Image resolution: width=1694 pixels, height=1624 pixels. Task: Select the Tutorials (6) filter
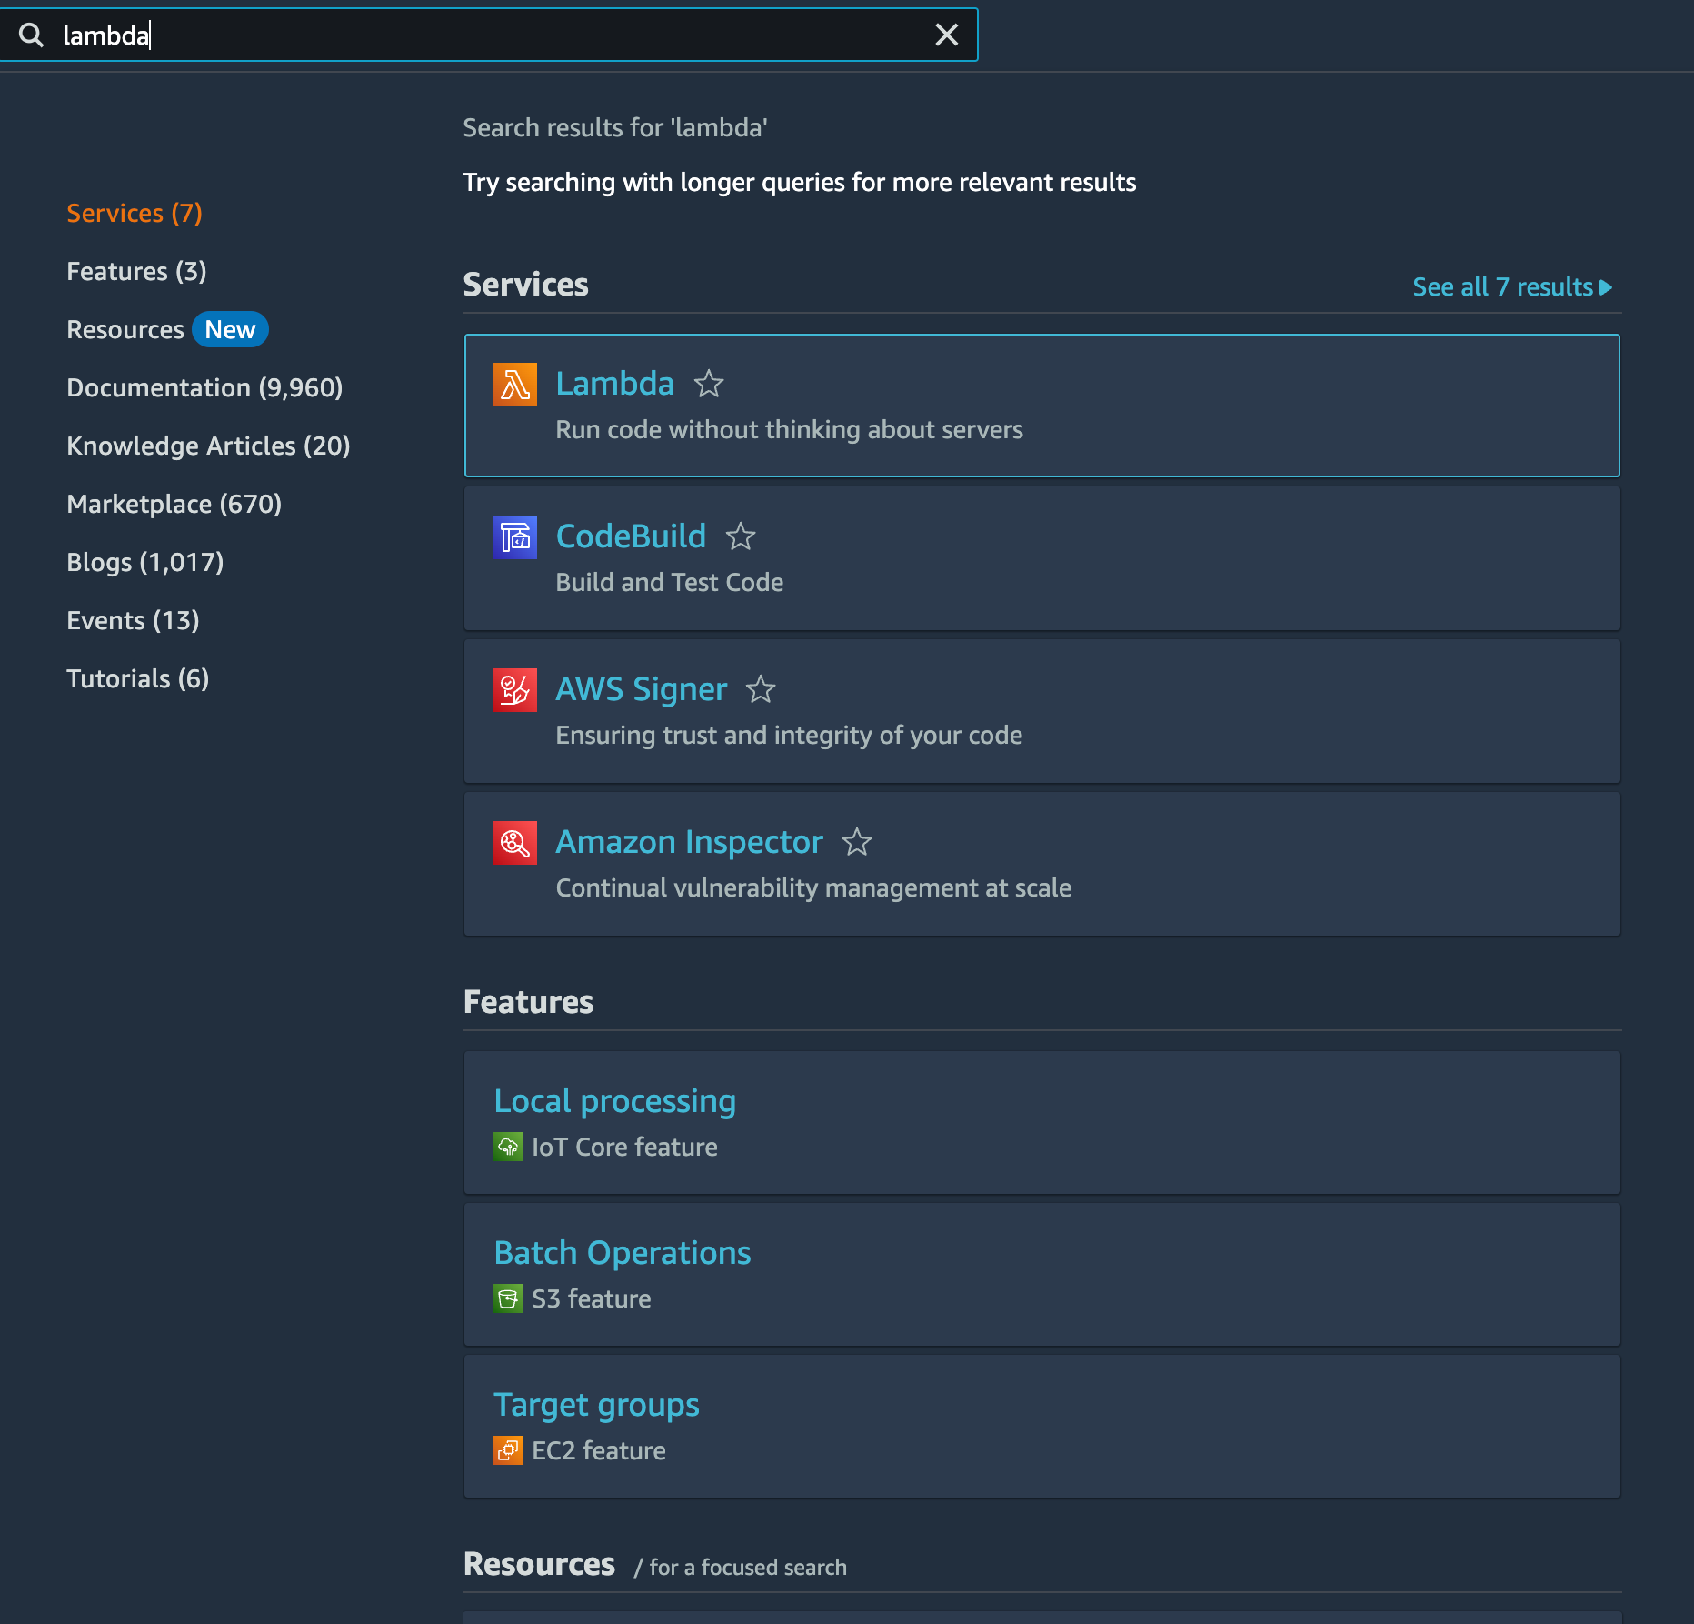click(138, 678)
